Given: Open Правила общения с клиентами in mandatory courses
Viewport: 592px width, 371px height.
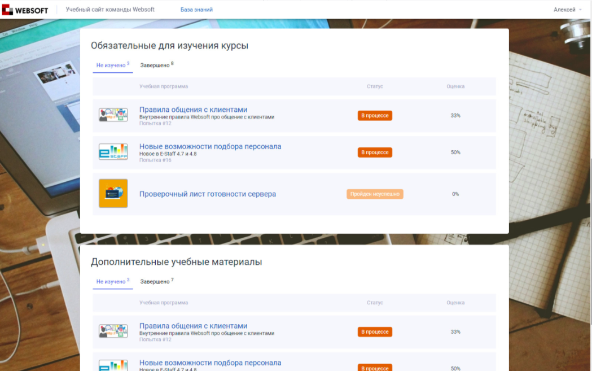Looking at the screenshot, I should 194,110.
